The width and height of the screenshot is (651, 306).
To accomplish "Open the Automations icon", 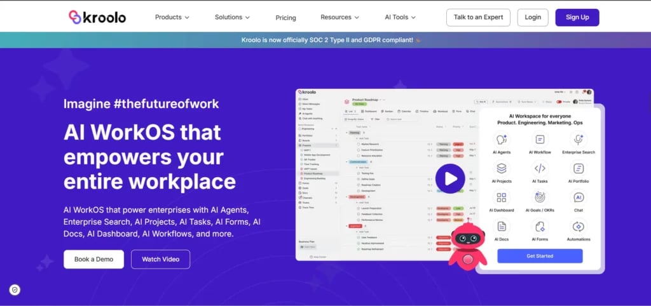I will click(x=579, y=226).
